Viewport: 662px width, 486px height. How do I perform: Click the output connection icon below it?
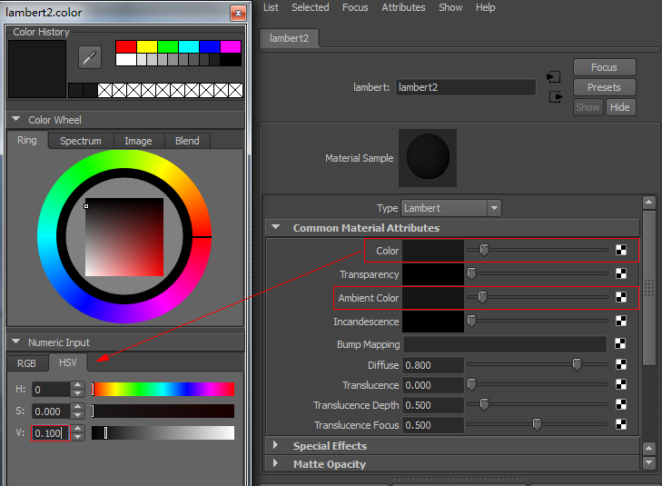[x=556, y=96]
